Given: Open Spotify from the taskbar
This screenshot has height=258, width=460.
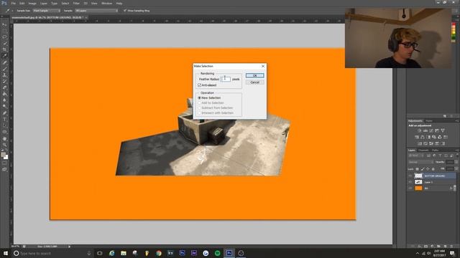Looking at the screenshot, I should pyautogui.click(x=217, y=253).
